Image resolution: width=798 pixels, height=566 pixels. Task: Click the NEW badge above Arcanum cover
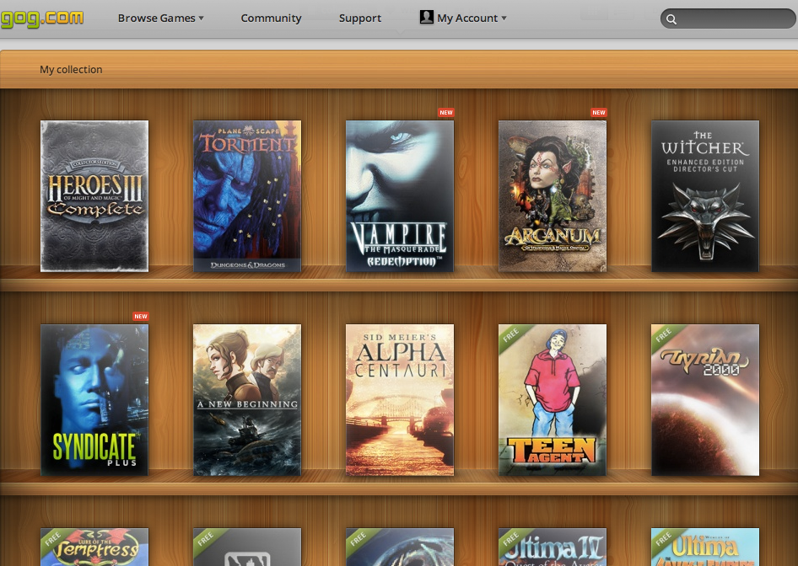click(599, 112)
